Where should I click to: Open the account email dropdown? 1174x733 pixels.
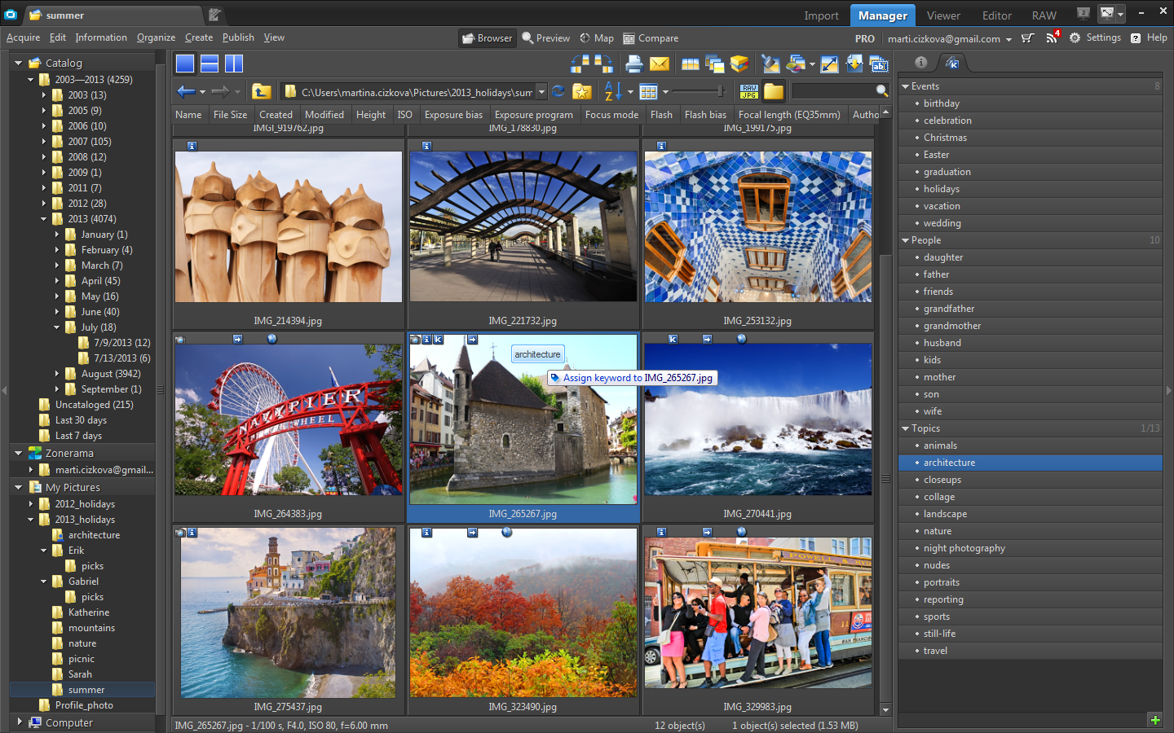tap(1008, 39)
